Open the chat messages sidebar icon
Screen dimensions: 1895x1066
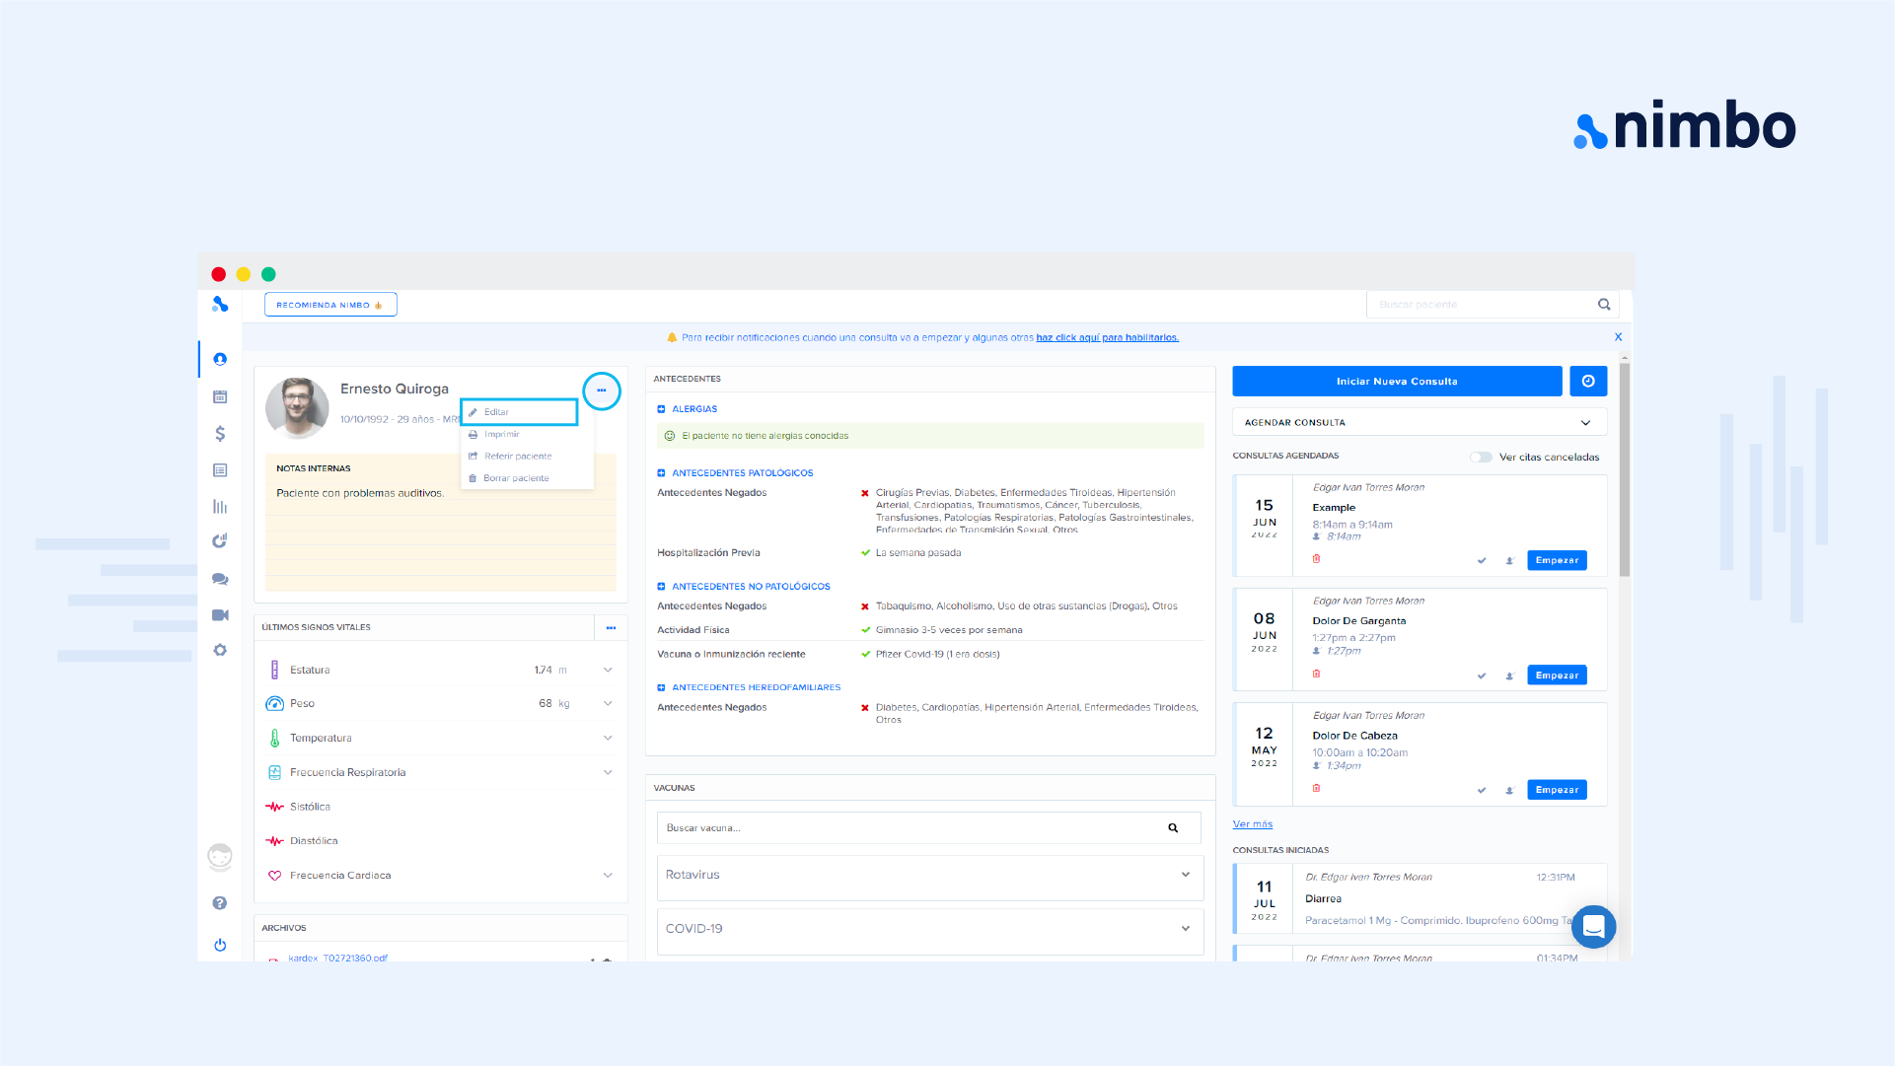[220, 579]
